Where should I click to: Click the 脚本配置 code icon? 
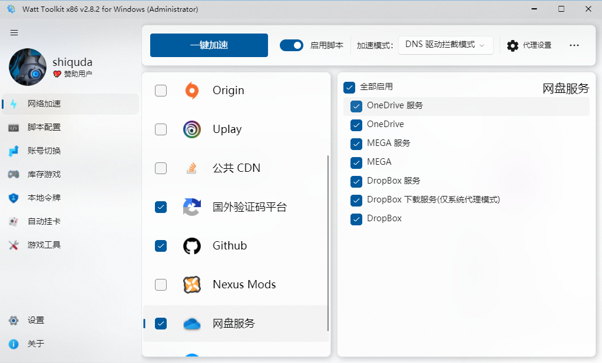[14, 128]
